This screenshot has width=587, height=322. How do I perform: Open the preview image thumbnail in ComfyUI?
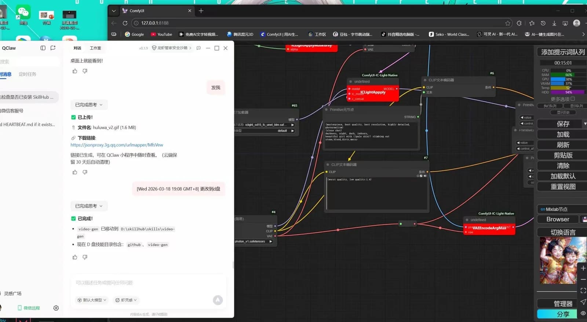(x=562, y=261)
